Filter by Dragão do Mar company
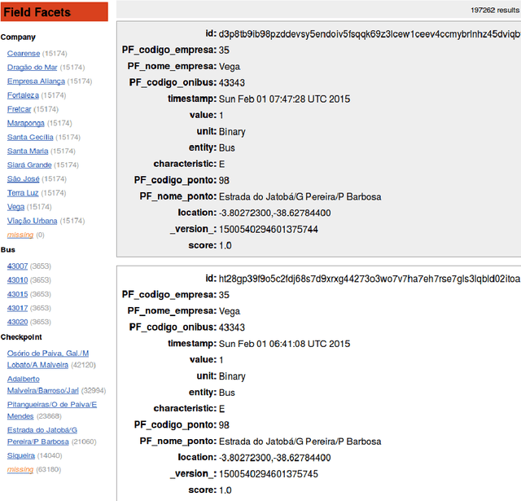Viewport: 521px width, 501px height. point(33,67)
